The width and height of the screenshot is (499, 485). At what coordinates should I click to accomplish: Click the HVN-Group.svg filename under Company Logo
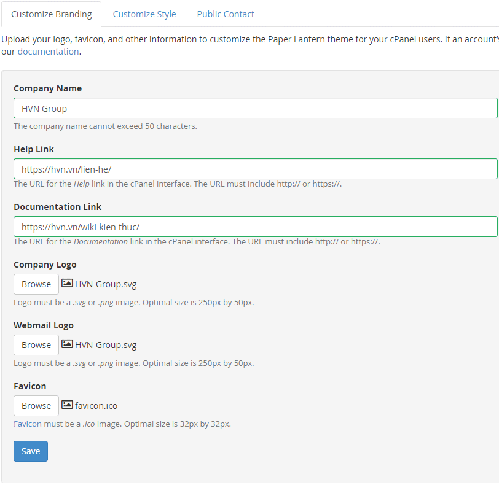click(x=106, y=284)
